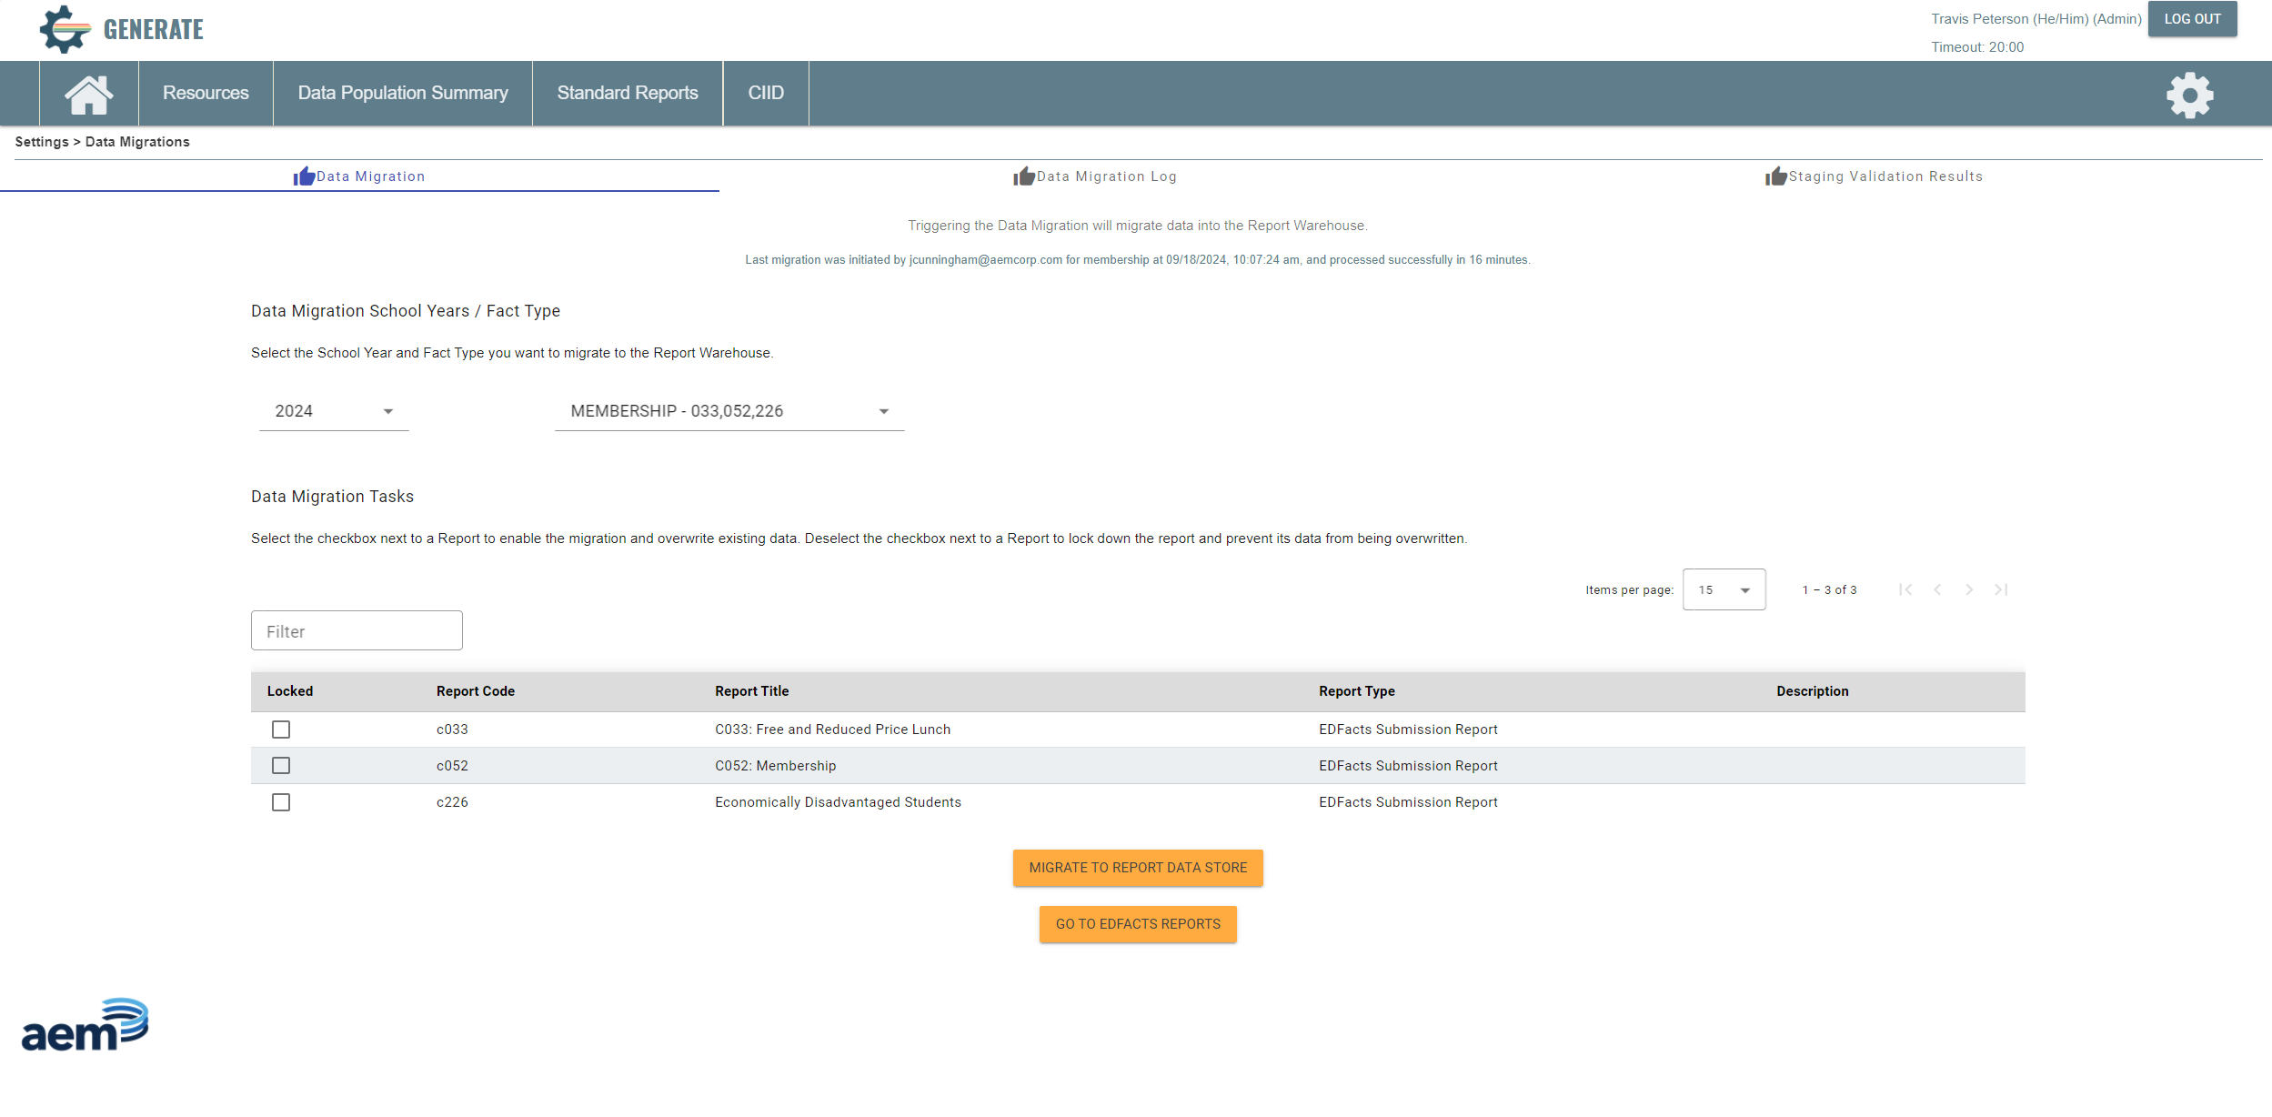2272x1117 pixels.
Task: Toggle the c226 Locked checkbox
Action: click(281, 802)
